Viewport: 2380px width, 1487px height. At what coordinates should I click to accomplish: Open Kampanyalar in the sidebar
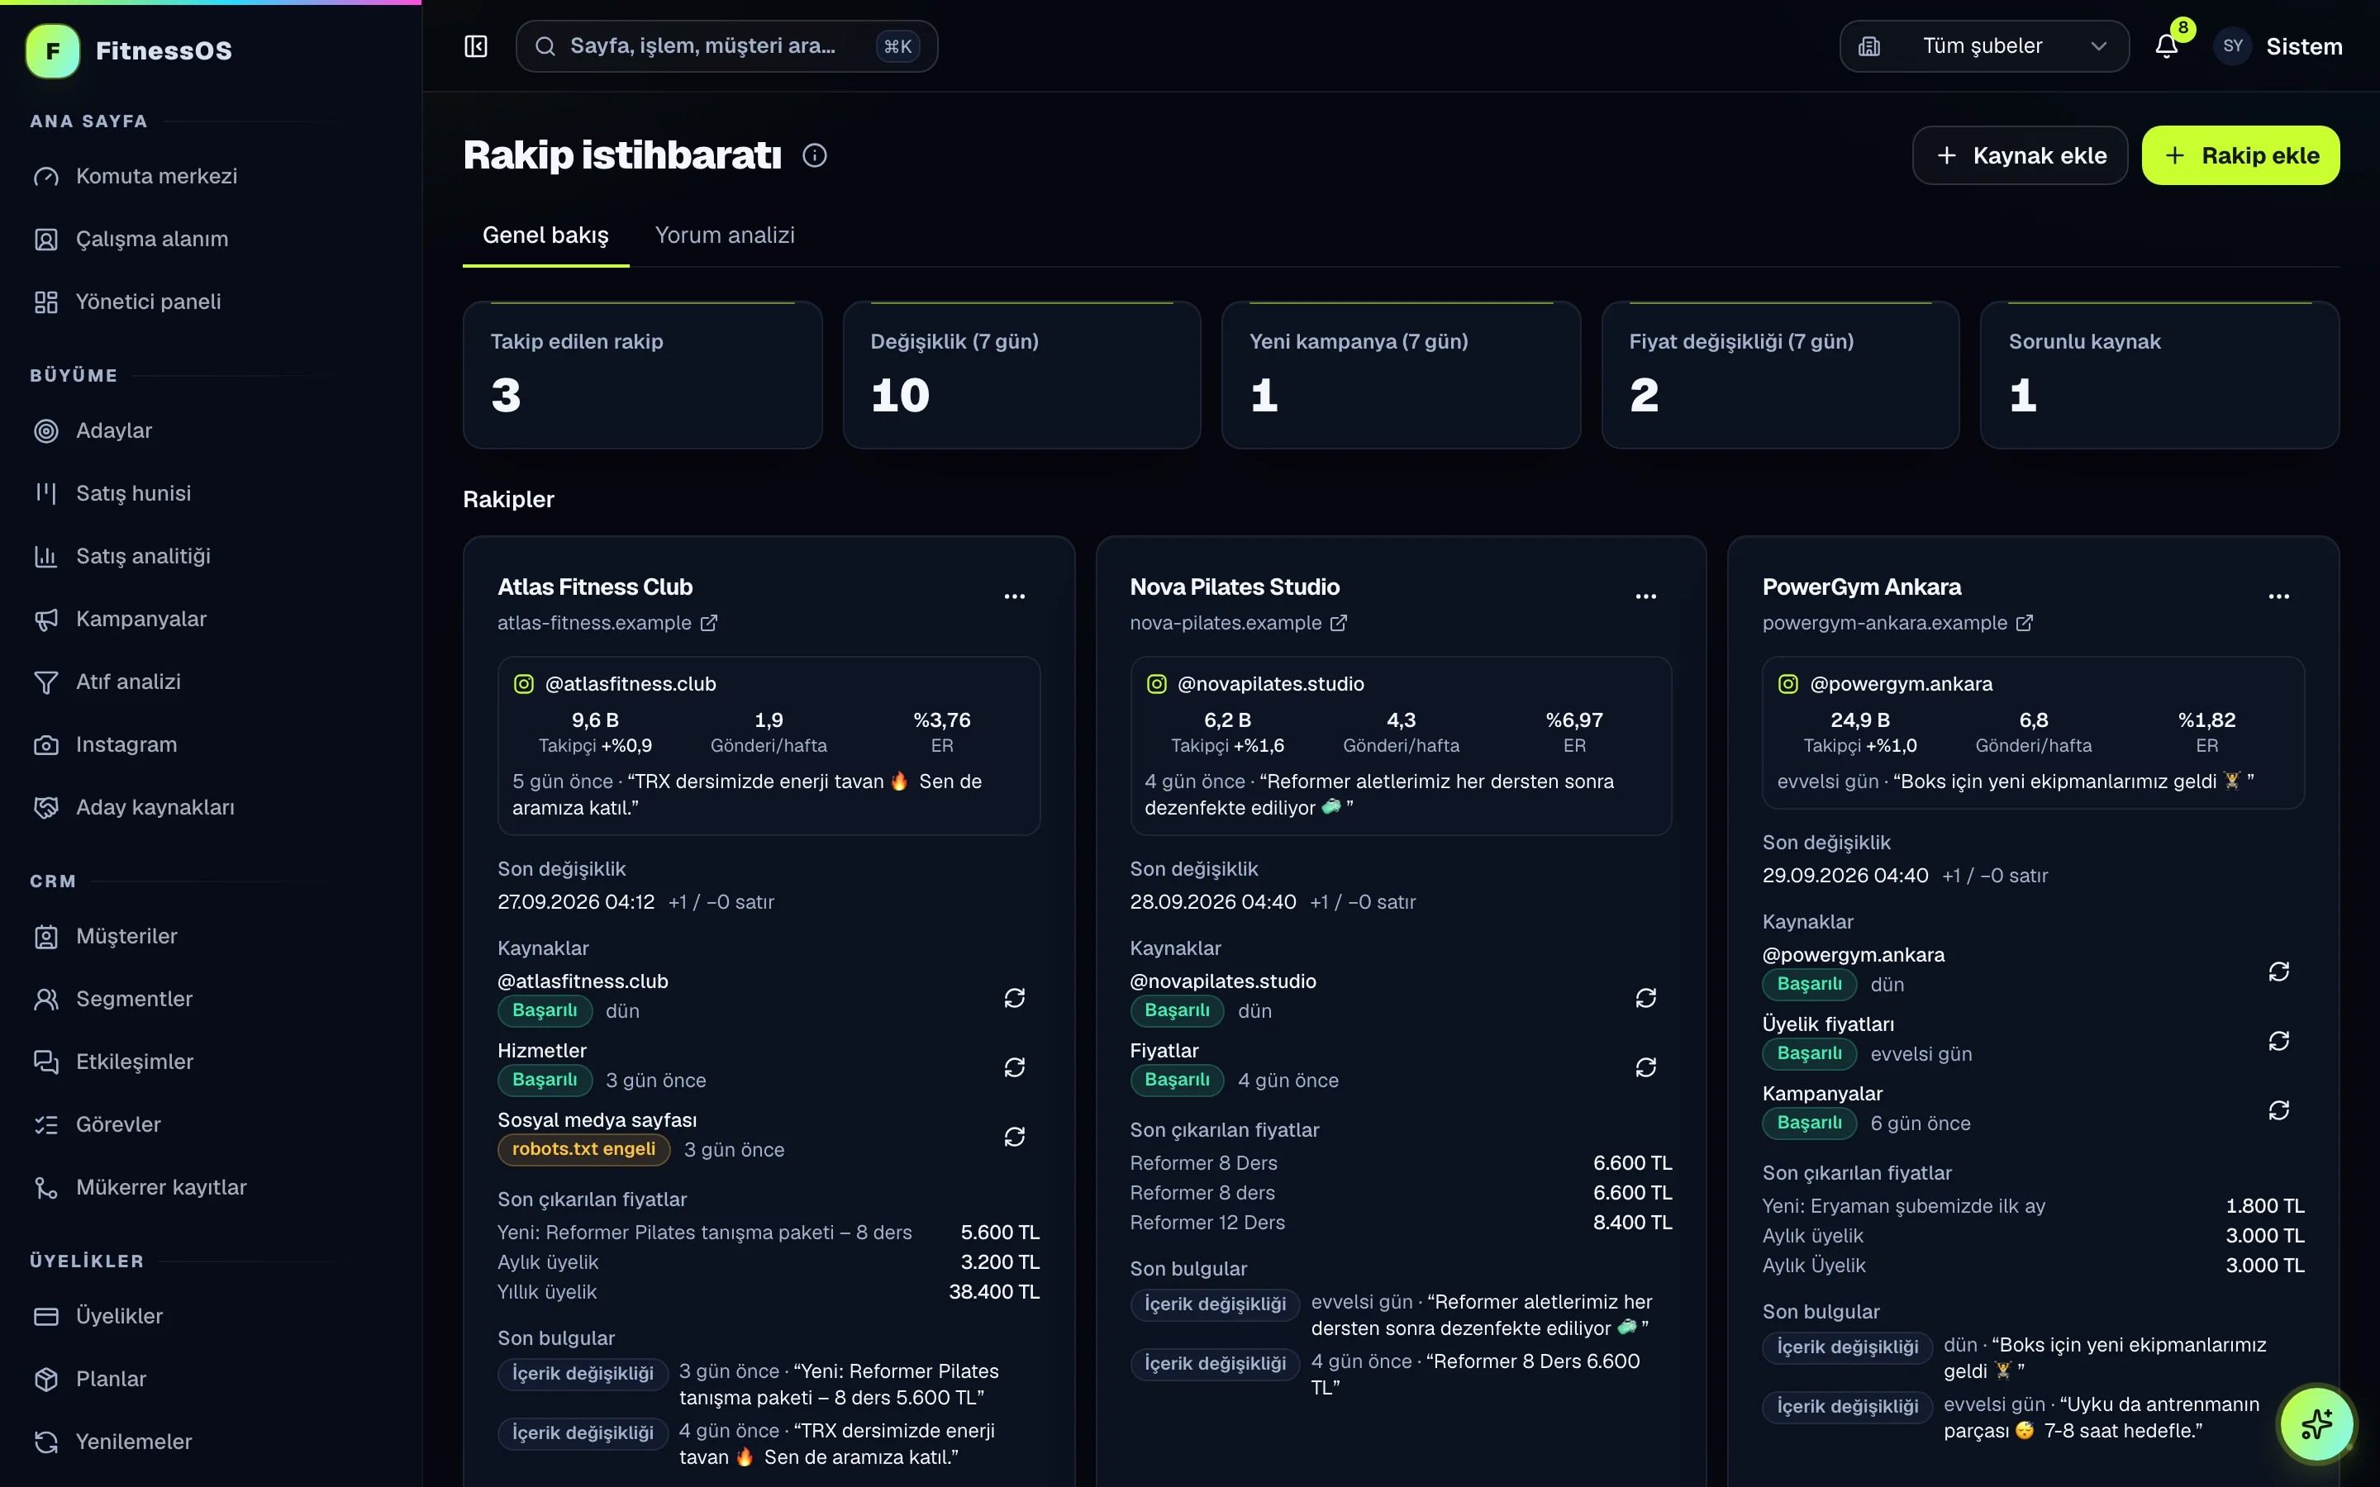coord(141,619)
